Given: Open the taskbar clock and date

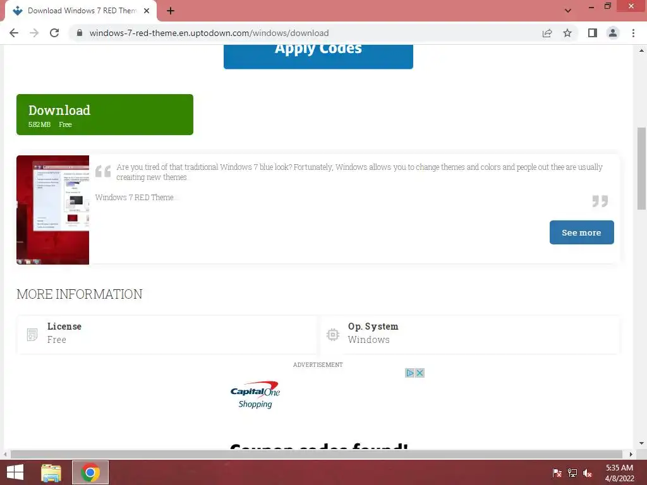Looking at the screenshot, I should [619, 473].
